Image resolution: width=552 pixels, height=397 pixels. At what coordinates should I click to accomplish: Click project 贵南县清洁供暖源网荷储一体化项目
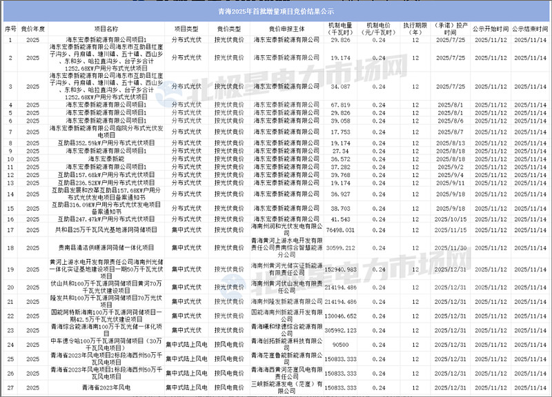106,248
